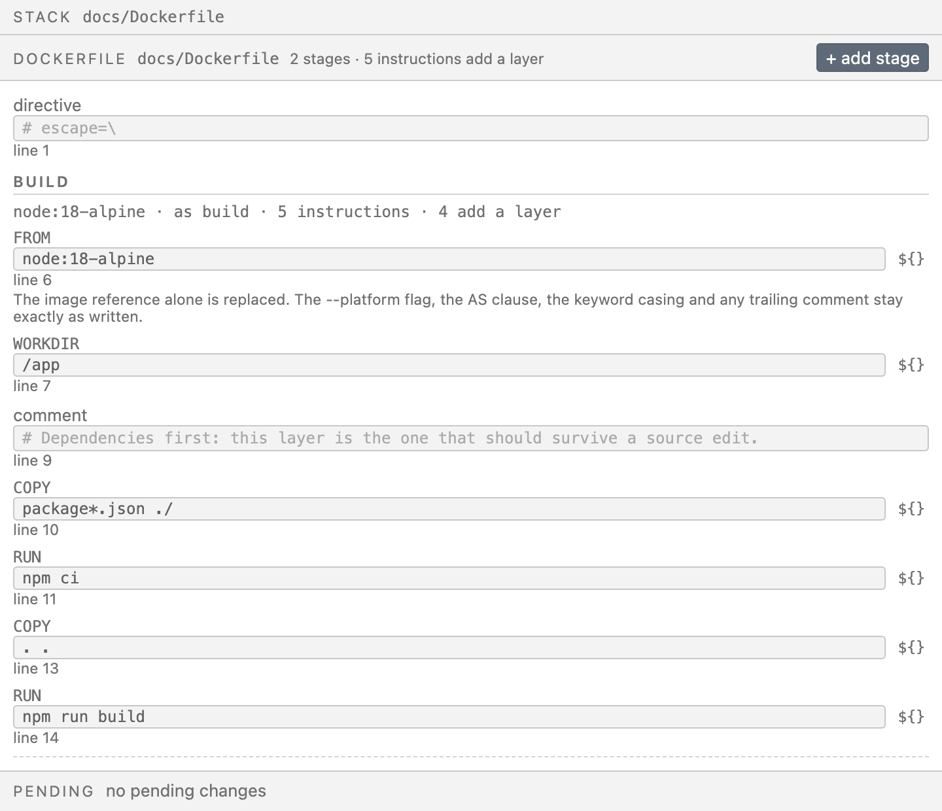Screen dimensions: 942x811
Task: Click the ${} icon beside the WORKDIR field
Action: pyautogui.click(x=911, y=365)
